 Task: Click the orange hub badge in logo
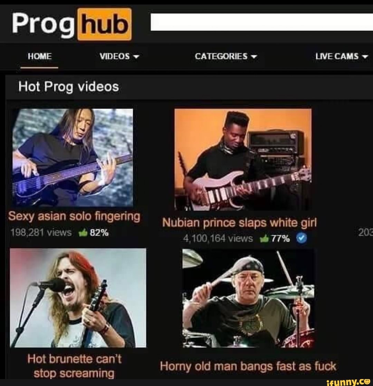[x=104, y=24]
